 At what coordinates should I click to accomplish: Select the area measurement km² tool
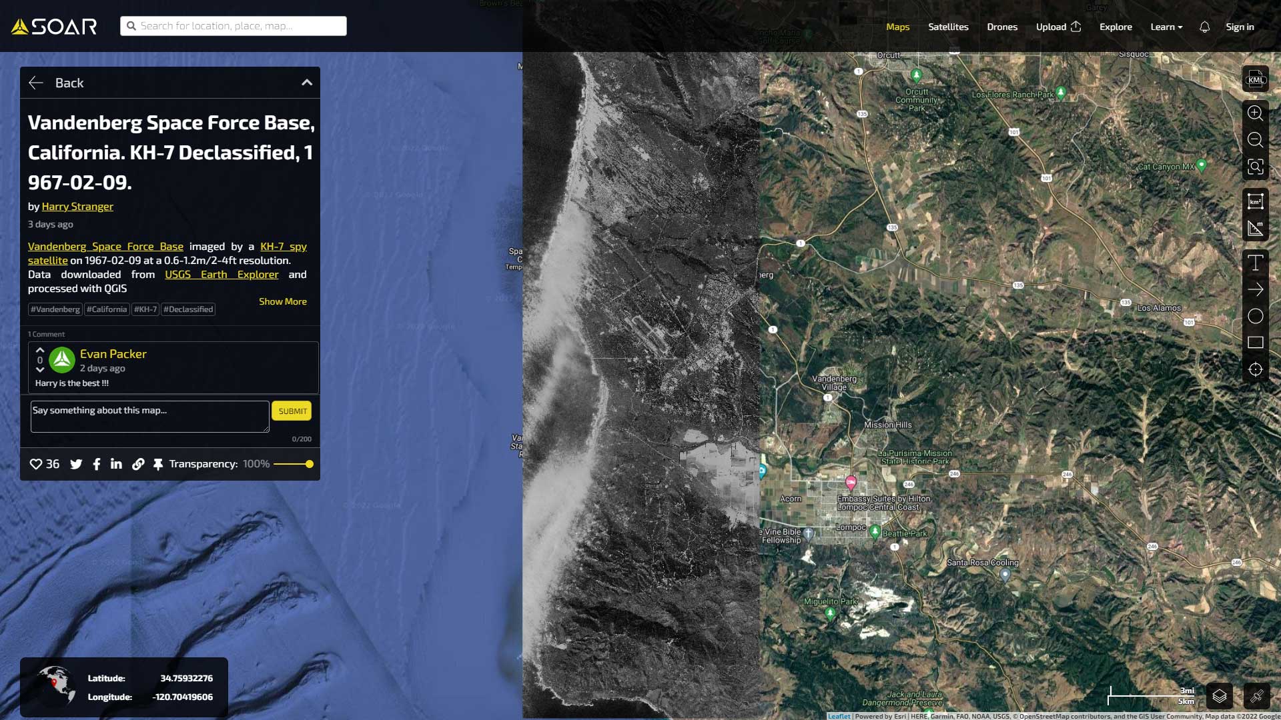[1255, 201]
